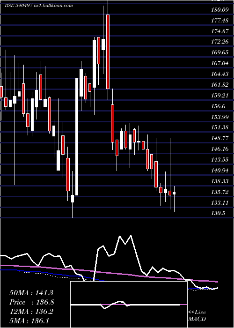Select the 172.26 price axis label
The image size is (234, 328).
coord(220,42)
